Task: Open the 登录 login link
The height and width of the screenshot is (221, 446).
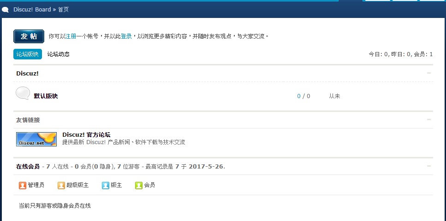Action: (x=126, y=36)
